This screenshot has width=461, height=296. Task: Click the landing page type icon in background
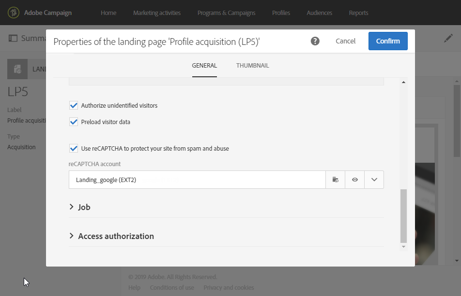coord(17,69)
